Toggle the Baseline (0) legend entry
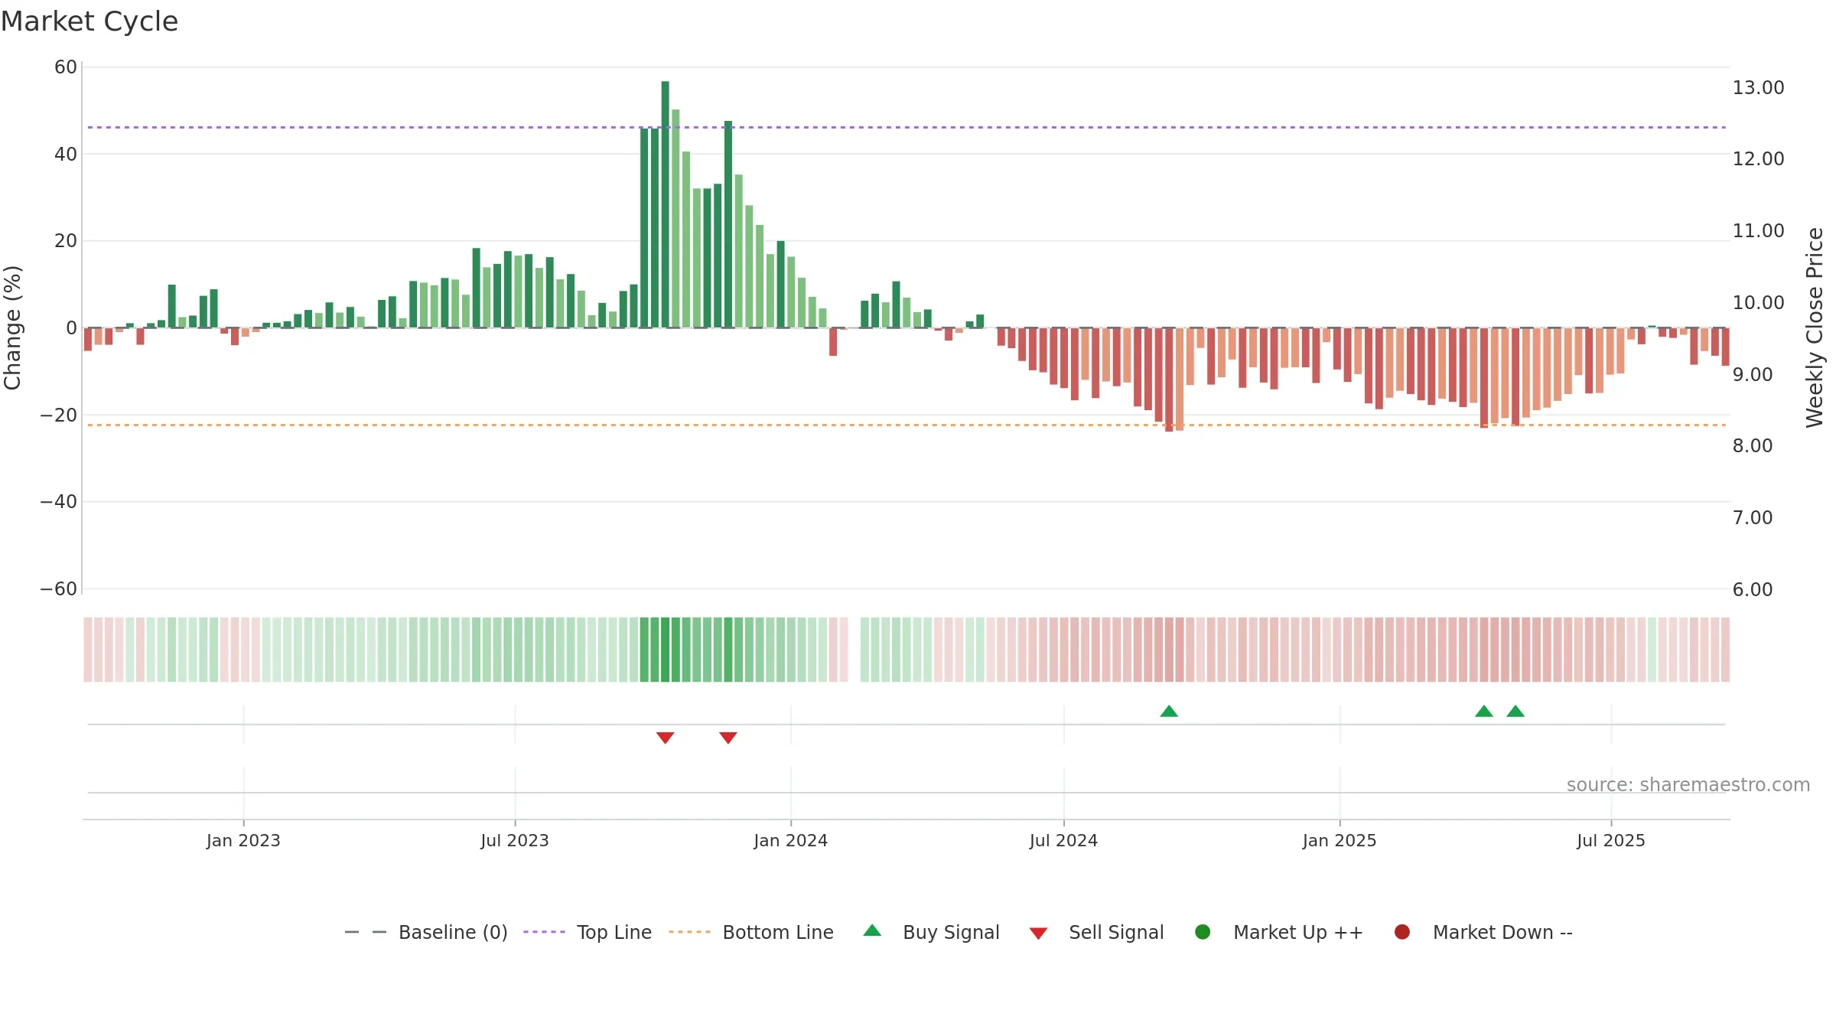The width and height of the screenshot is (1836, 1033). (426, 932)
